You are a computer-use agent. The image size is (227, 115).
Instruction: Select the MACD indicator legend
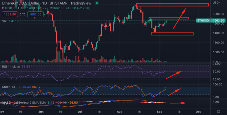coord(24,103)
